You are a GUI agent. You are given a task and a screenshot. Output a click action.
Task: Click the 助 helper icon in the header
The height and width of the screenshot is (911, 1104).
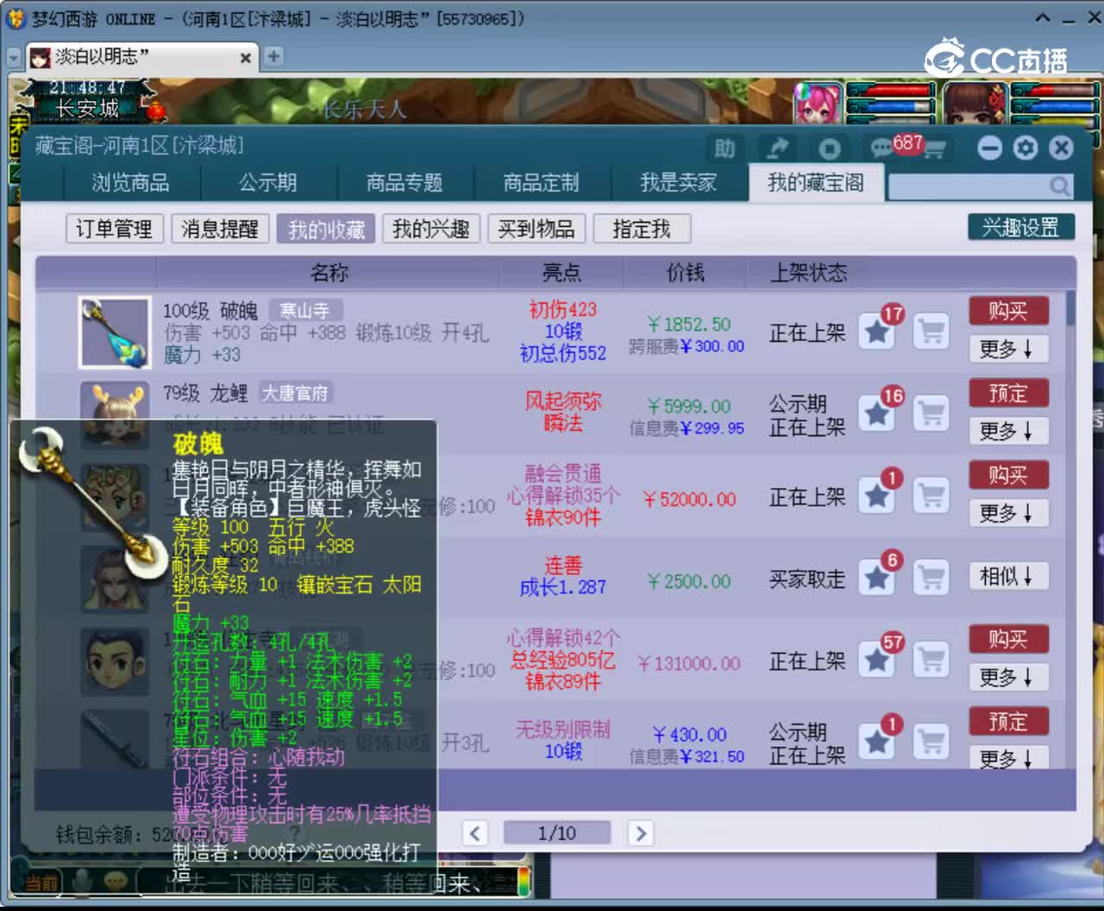724,148
